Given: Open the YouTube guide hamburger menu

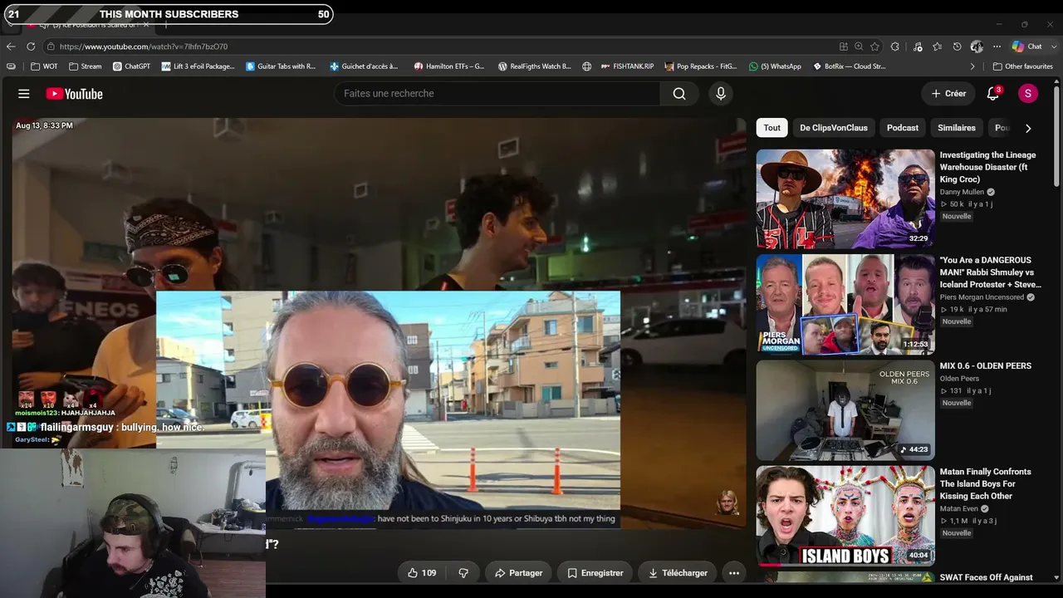Looking at the screenshot, I should pos(24,94).
